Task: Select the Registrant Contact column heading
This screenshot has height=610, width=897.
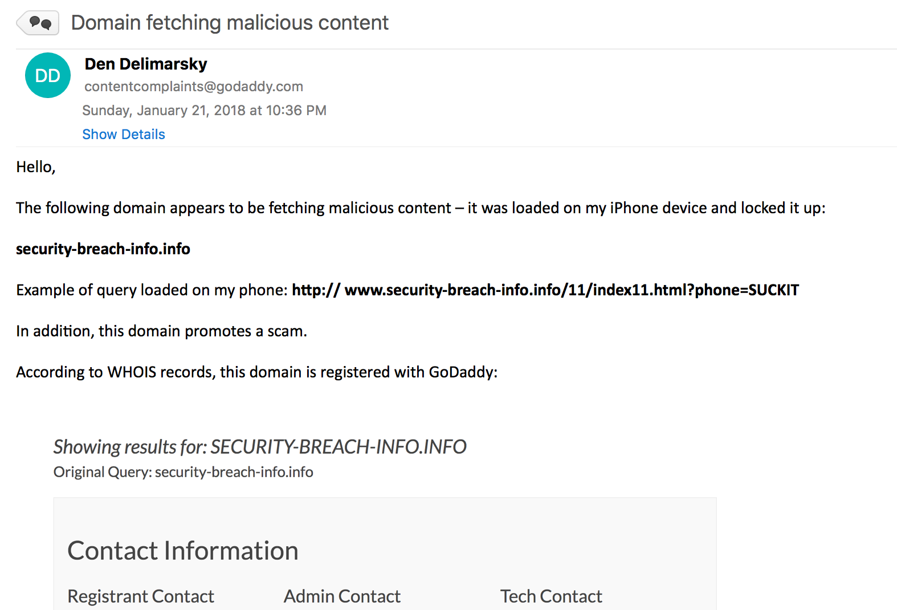Action: [x=141, y=596]
